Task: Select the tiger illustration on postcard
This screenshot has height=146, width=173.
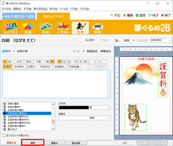Action: point(136,117)
